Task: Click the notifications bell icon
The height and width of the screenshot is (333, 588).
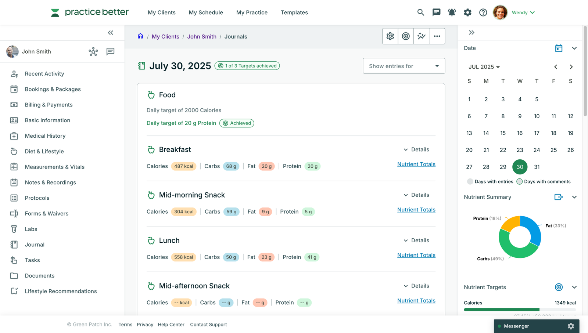Action: [452, 12]
